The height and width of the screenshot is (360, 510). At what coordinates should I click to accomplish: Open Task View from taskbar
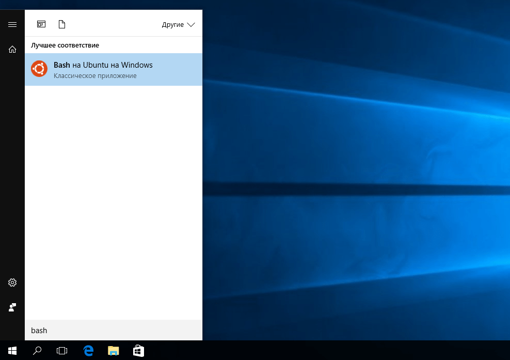point(62,351)
